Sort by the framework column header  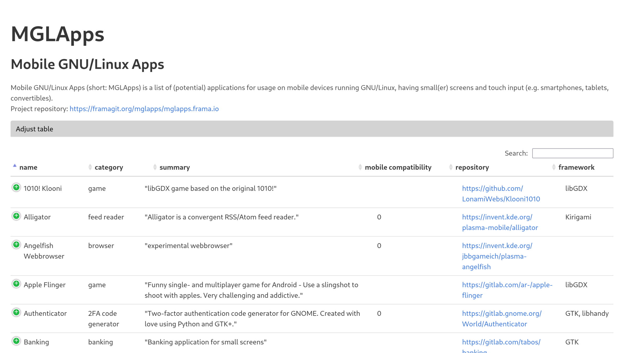click(x=576, y=167)
